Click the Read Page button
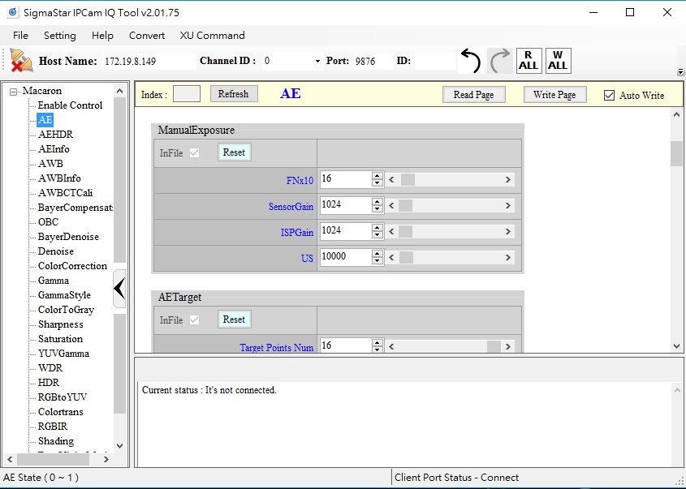 [x=473, y=95]
